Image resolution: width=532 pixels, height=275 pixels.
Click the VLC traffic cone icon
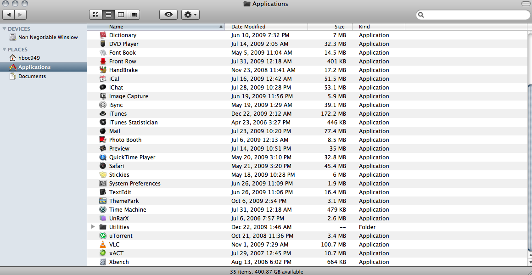pyautogui.click(x=103, y=244)
